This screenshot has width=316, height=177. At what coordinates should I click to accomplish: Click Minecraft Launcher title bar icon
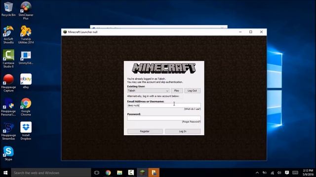pyautogui.click(x=65, y=32)
